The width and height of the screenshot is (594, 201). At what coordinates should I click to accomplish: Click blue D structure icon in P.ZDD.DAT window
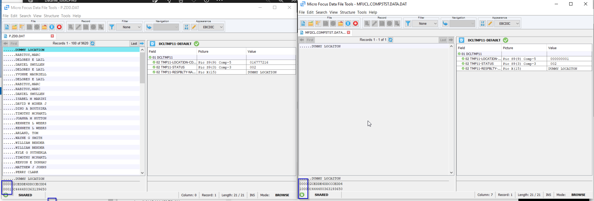click(153, 44)
